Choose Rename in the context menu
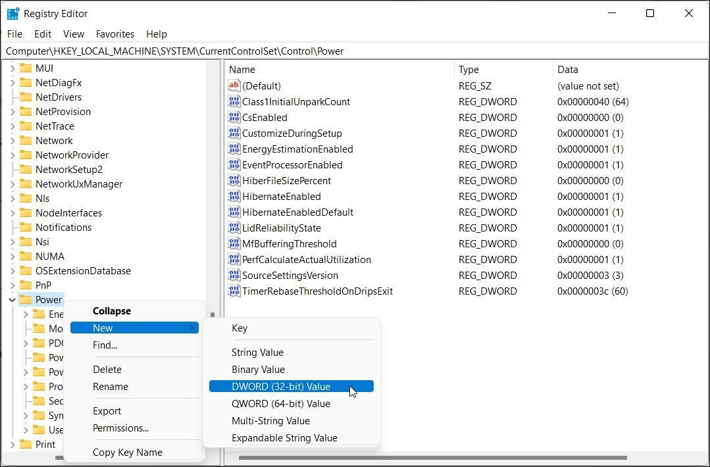The width and height of the screenshot is (710, 467). [x=134, y=387]
